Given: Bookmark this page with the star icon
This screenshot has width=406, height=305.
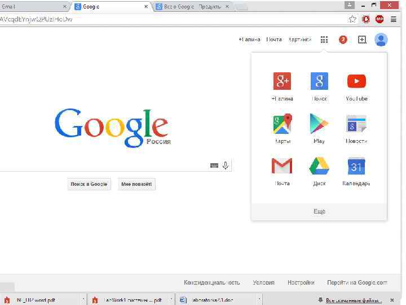Looking at the screenshot, I should tap(352, 19).
